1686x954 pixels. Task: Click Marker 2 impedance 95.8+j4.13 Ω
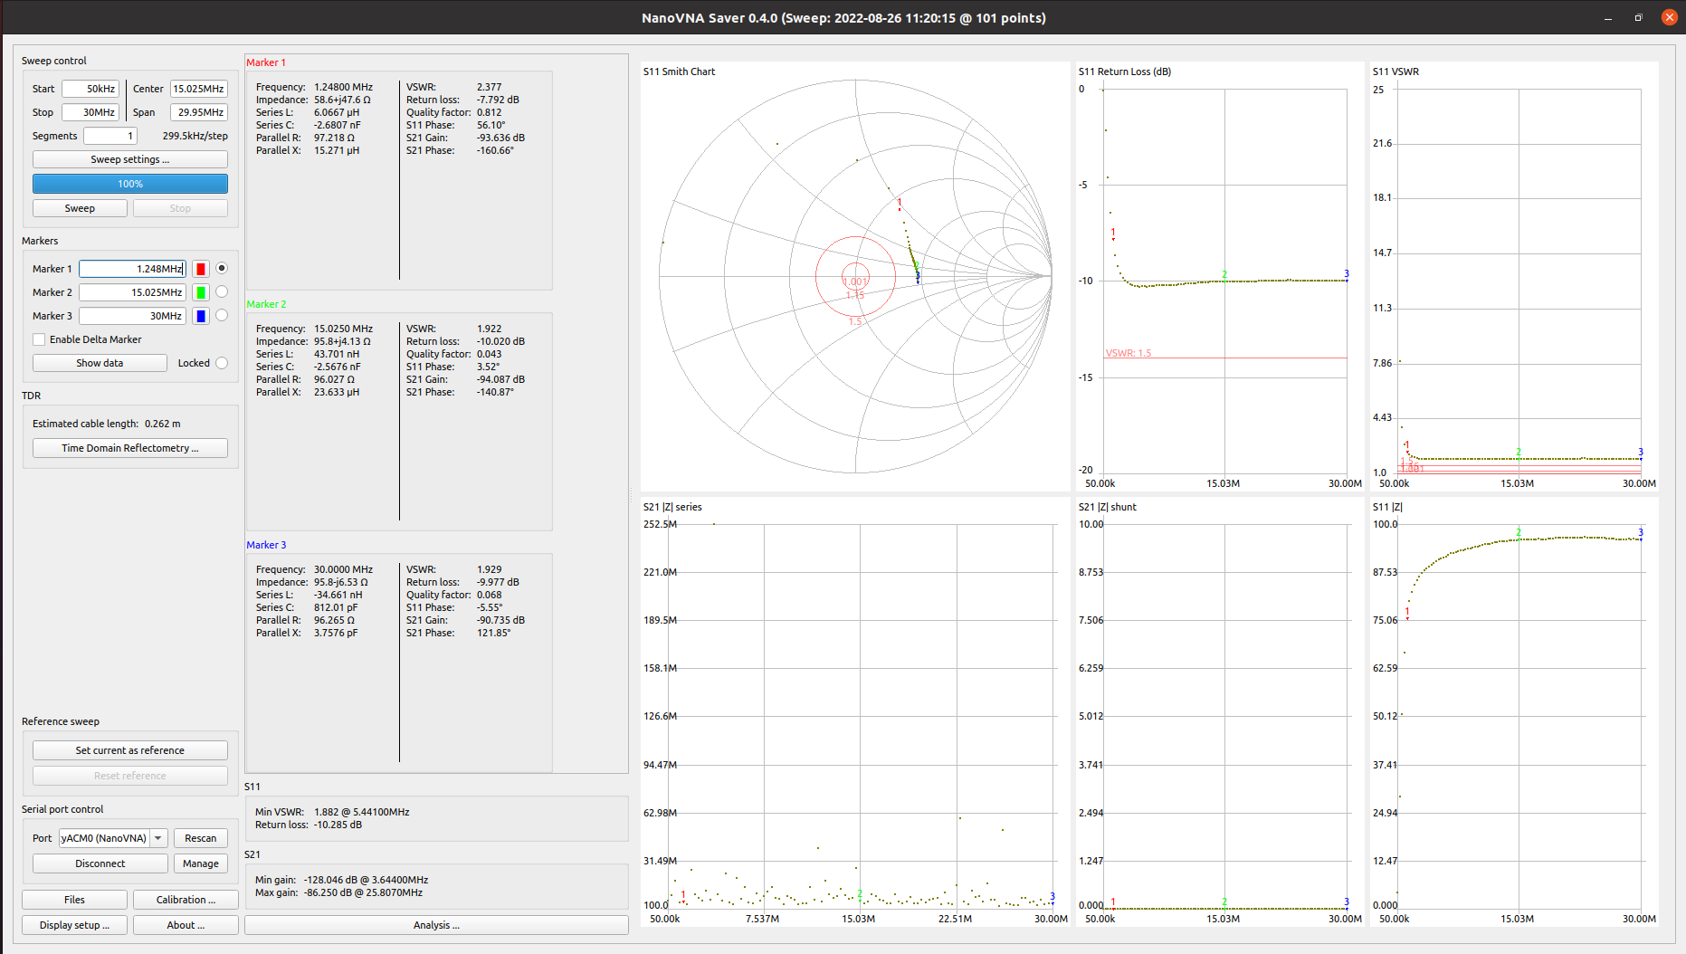342,341
